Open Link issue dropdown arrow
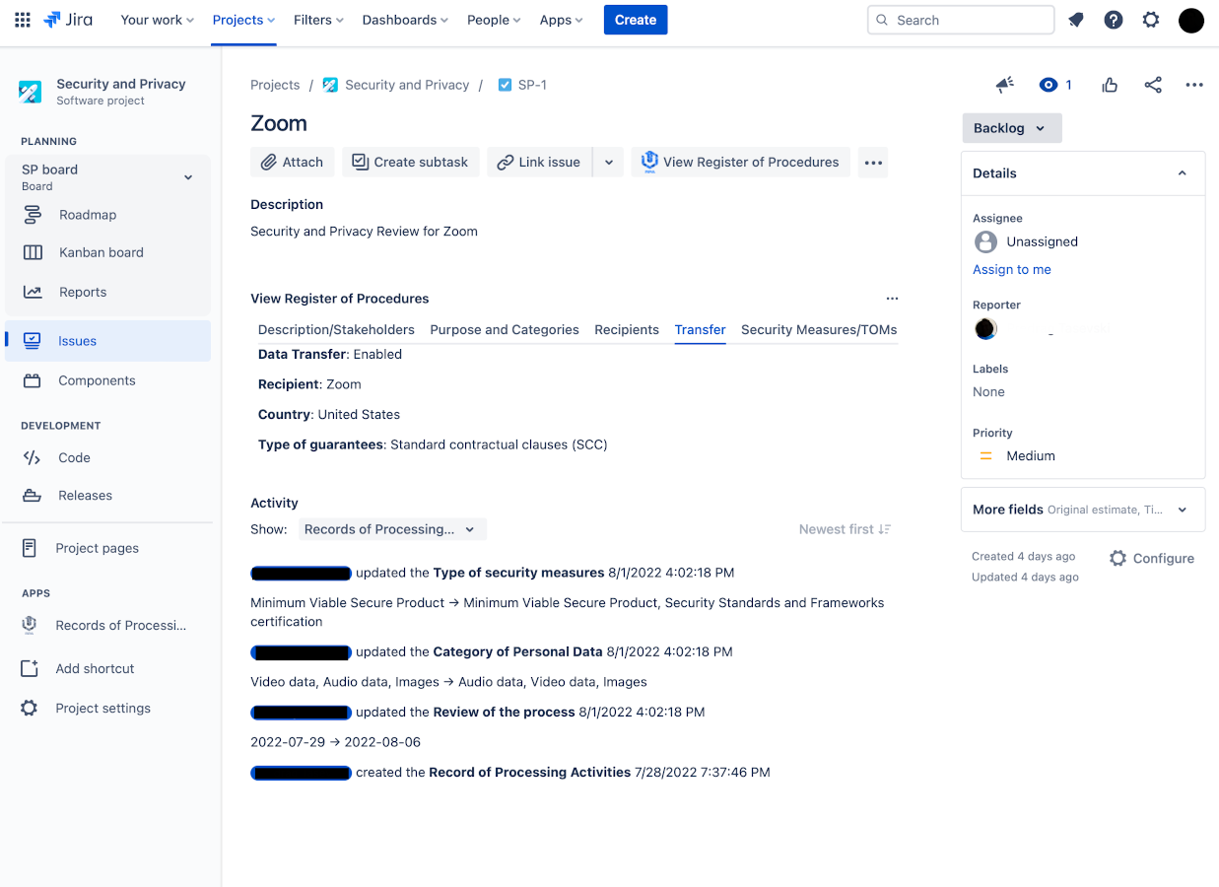 [x=609, y=163]
